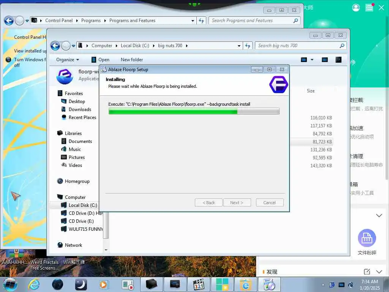389x292 pixels.
Task: Launch the crescent moon browser taskbar icon
Action: [81, 284]
